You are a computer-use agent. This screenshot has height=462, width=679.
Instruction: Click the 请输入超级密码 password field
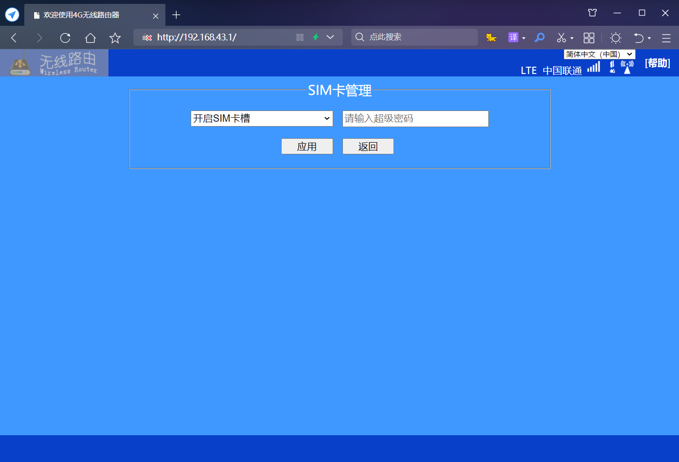(x=415, y=119)
